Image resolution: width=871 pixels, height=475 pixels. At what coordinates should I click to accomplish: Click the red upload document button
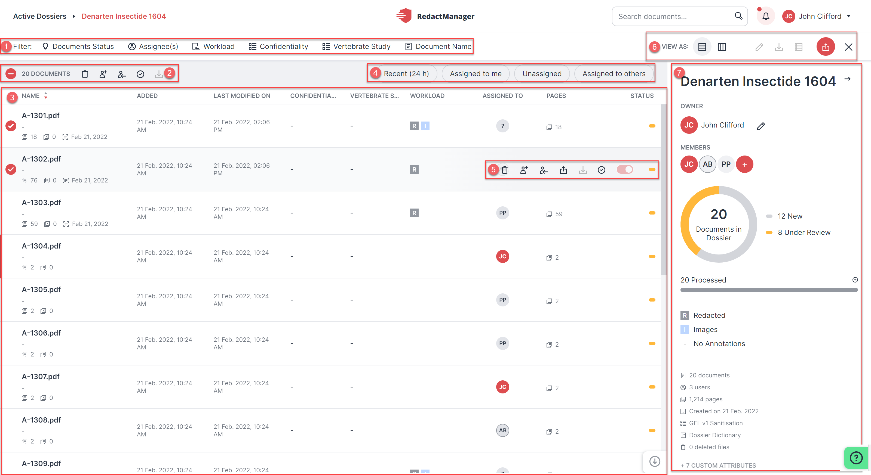pos(825,47)
